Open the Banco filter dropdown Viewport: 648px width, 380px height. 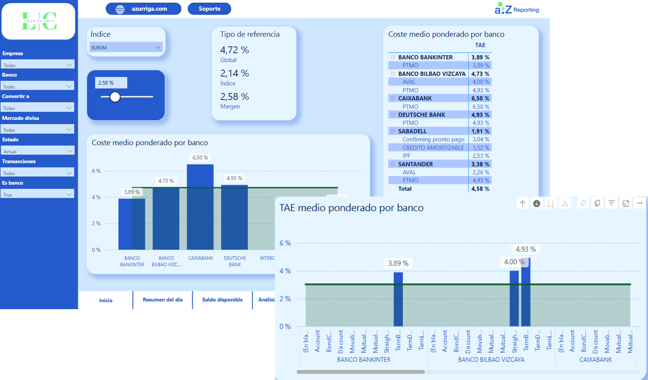(x=38, y=86)
